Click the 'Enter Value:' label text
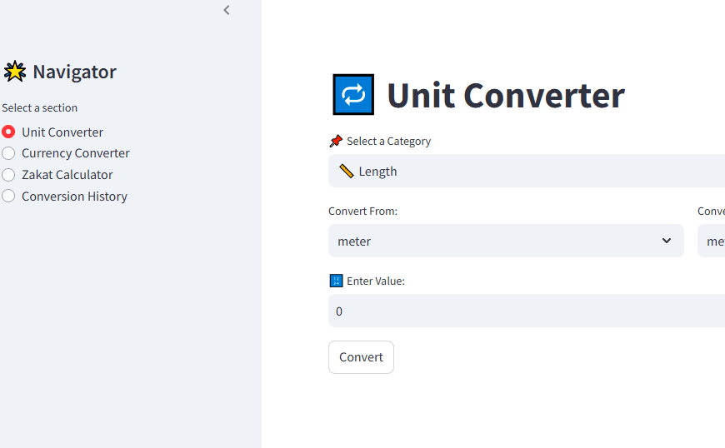The image size is (725, 448). click(x=376, y=281)
